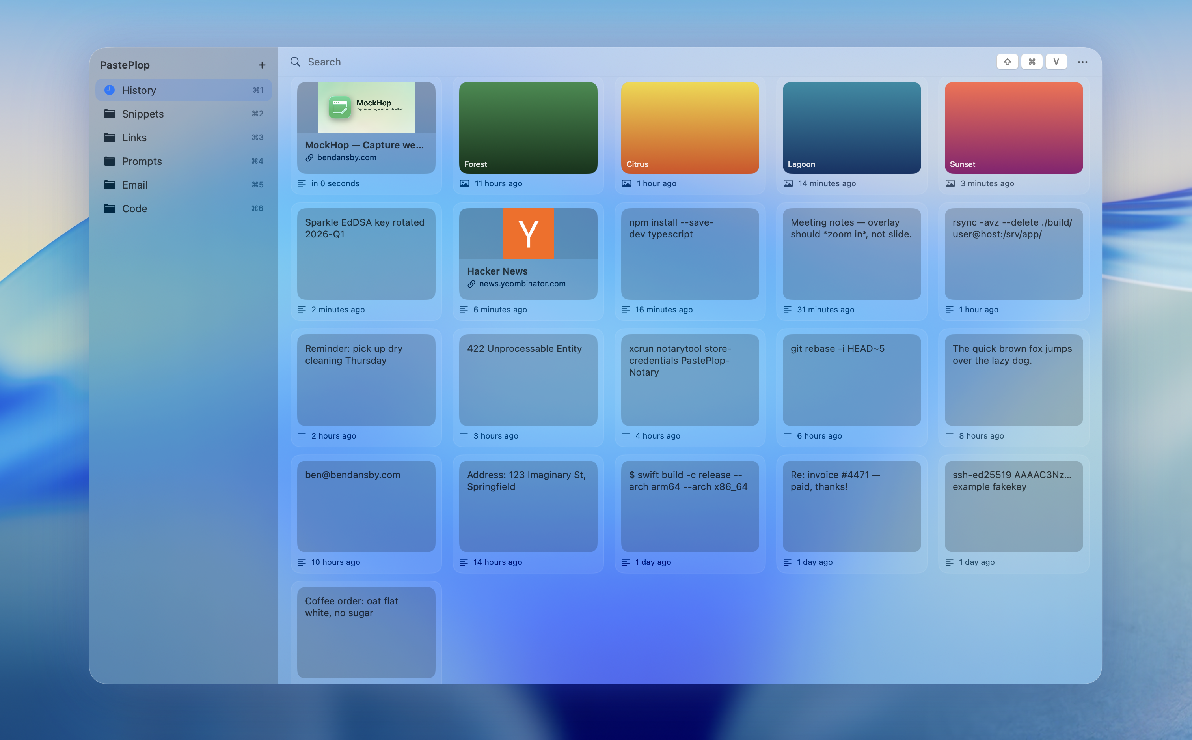This screenshot has width=1192, height=740.
Task: Click the Code folder icon in sidebar
Action: coord(110,209)
